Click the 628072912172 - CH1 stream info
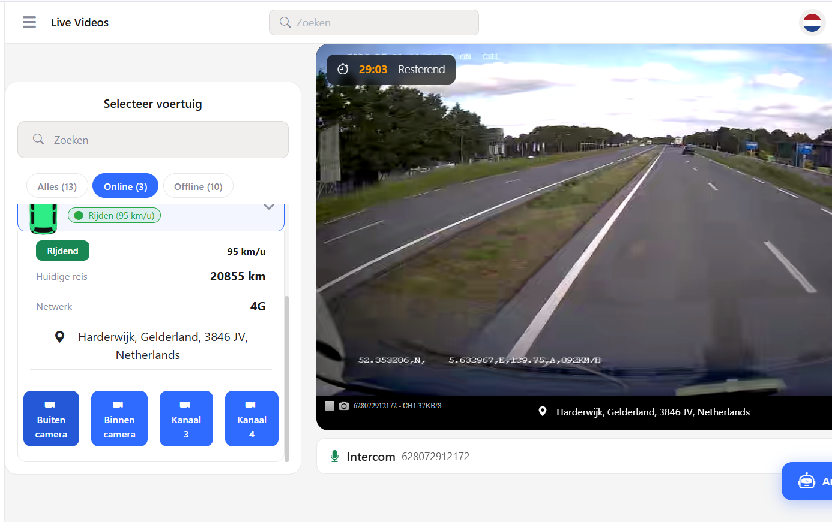832x522 pixels. (397, 406)
